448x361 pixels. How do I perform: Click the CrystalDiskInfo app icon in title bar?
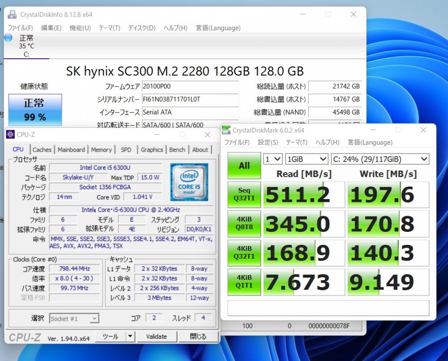pyautogui.click(x=12, y=14)
